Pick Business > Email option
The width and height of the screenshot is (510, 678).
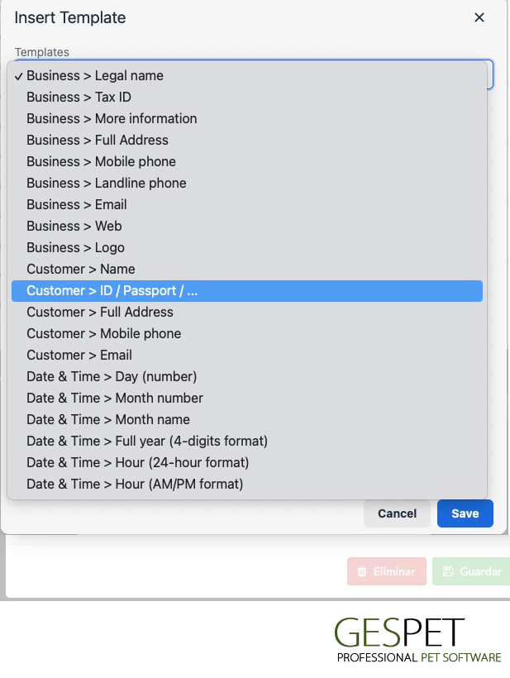(x=247, y=204)
